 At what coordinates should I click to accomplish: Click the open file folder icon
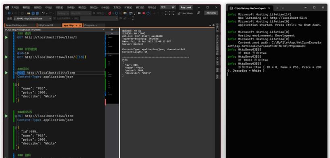29,13
